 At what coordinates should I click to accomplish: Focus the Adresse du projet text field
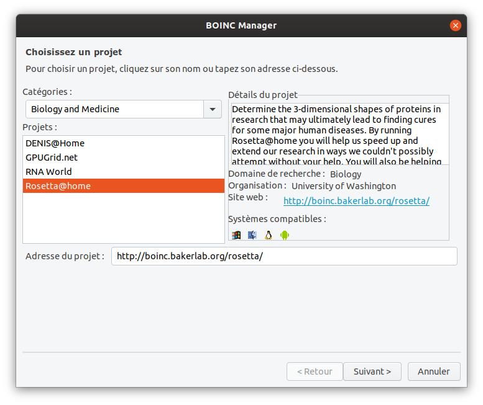coord(284,256)
